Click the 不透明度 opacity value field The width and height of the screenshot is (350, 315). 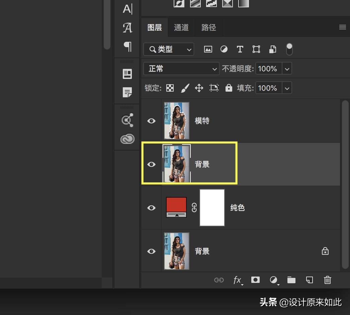click(x=269, y=69)
